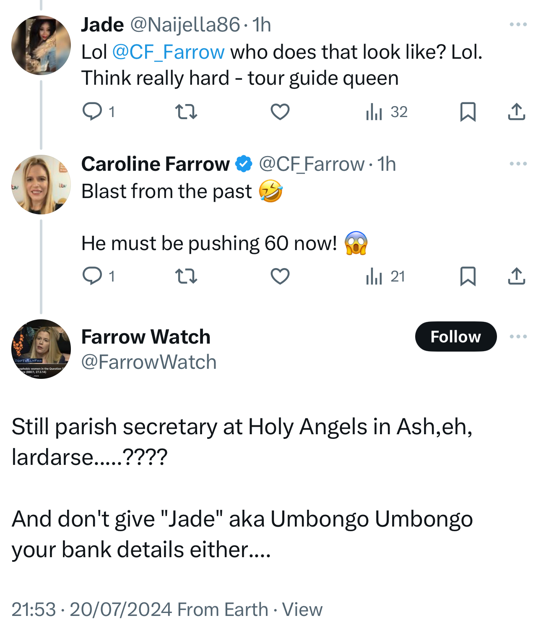This screenshot has width=541, height=639.
Task: Share Jade's tweet
Action: (x=516, y=112)
